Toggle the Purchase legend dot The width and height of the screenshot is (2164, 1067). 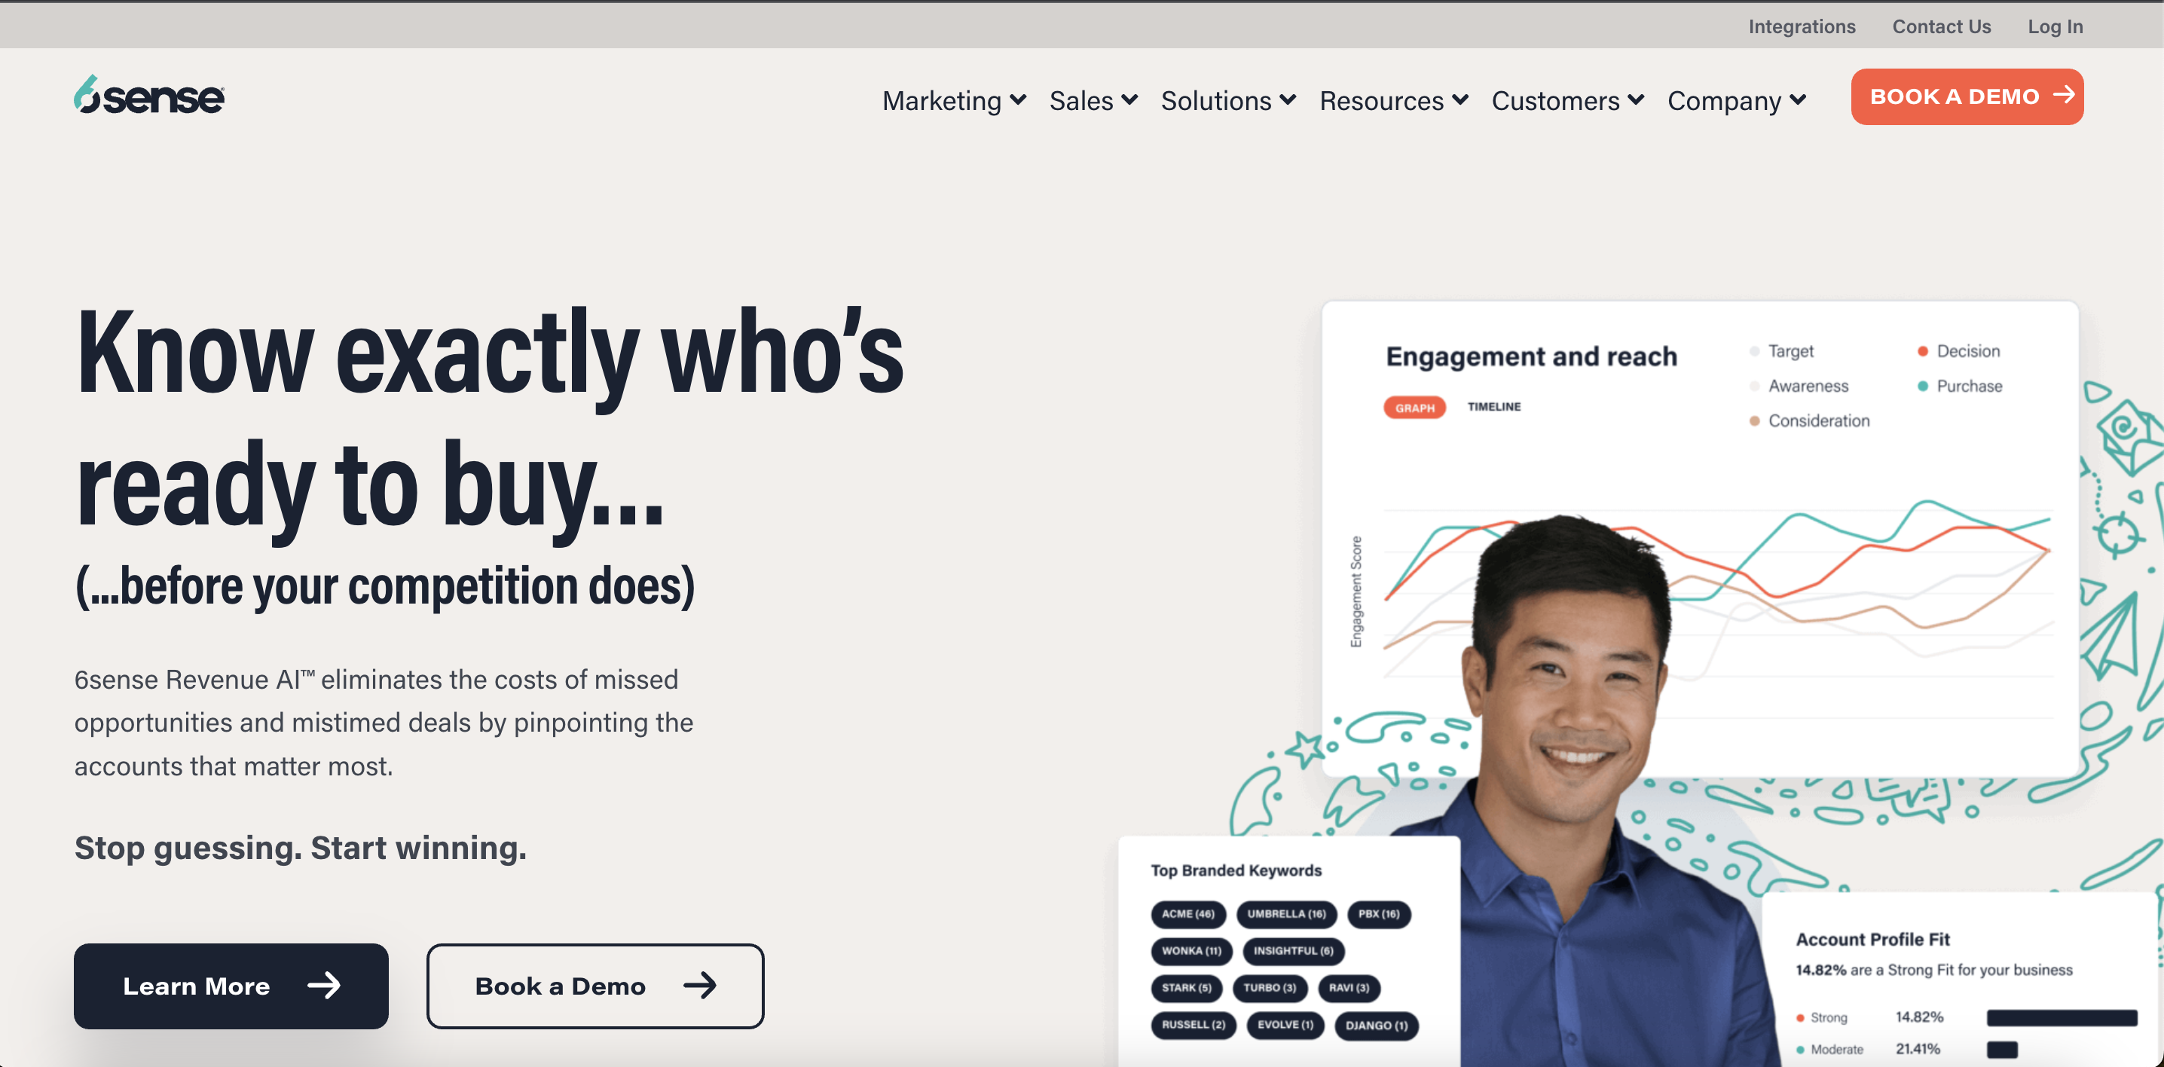point(1922,386)
